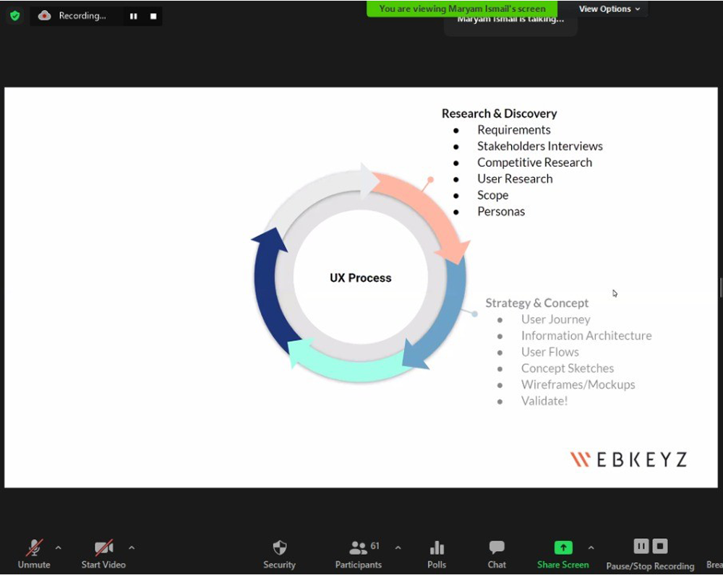Click the green 'You are viewing' banner
Viewport: 723px width, 578px height.
[462, 9]
